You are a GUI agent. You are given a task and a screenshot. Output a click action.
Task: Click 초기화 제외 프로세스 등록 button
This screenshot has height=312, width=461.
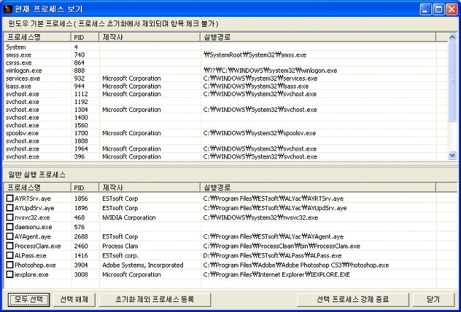coord(155,299)
